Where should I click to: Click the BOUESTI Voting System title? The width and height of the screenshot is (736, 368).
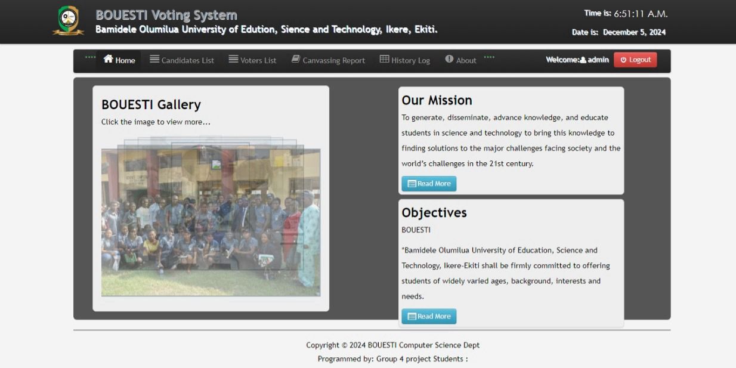tap(166, 15)
